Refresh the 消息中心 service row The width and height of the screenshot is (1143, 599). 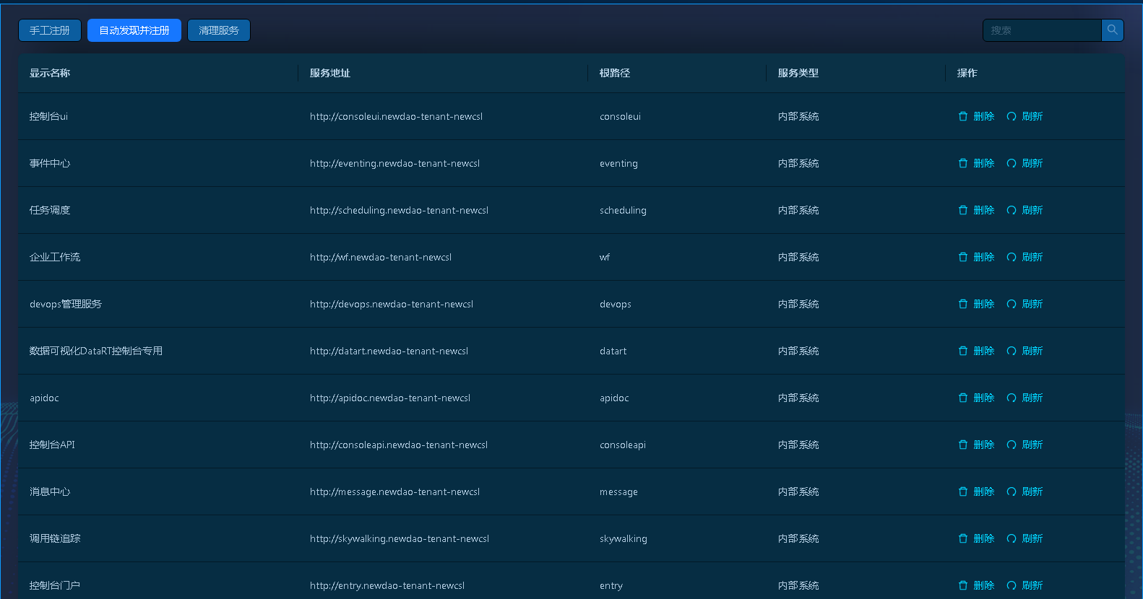click(x=1025, y=491)
